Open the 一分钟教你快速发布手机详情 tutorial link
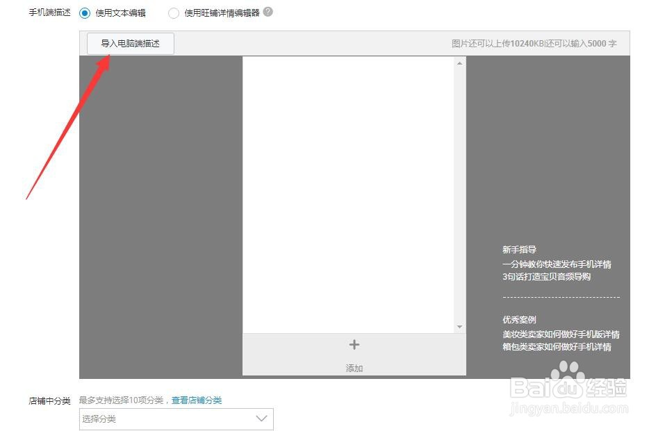Screen dimensions: 665x431 pyautogui.click(x=556, y=264)
